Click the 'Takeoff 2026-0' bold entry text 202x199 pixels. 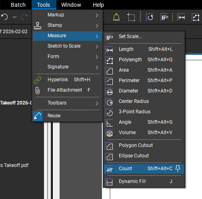tap(16, 103)
